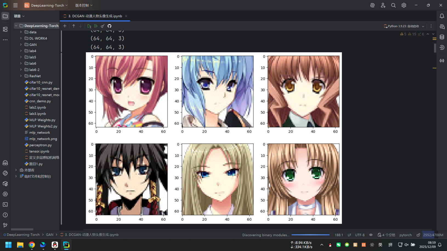The image size is (447, 251).
Task: Select the DCGAN notebook tab
Action: point(95,16)
